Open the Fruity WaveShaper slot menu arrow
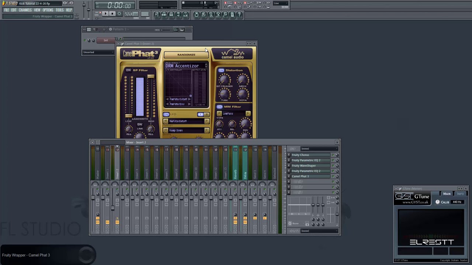Viewport: 472px width, 265px height. coord(289,166)
